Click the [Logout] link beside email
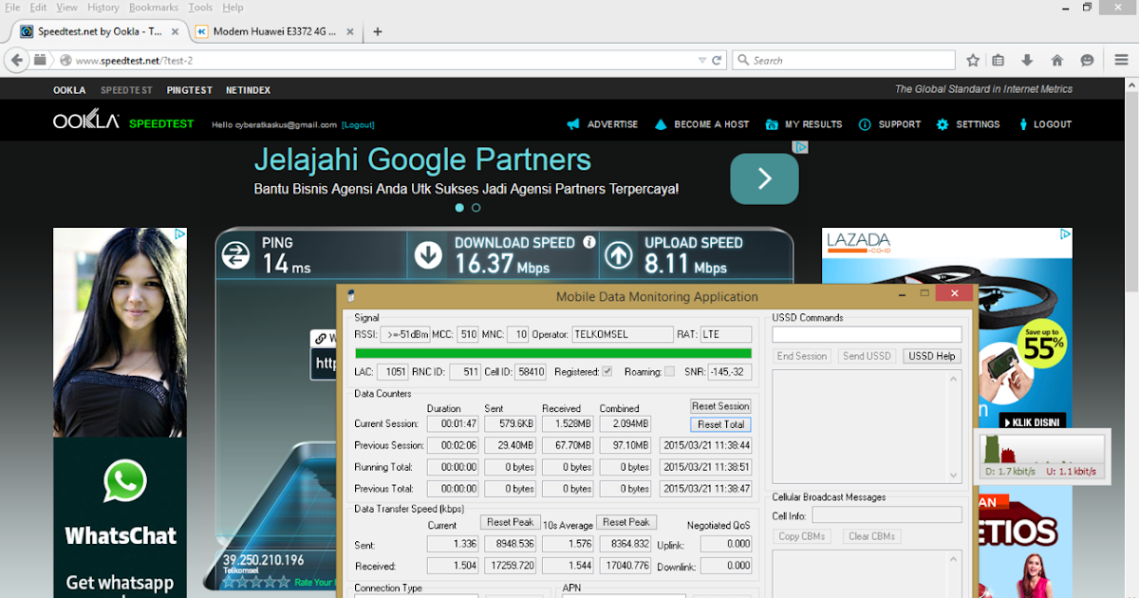Screen dimensions: 1139x598 [358, 125]
